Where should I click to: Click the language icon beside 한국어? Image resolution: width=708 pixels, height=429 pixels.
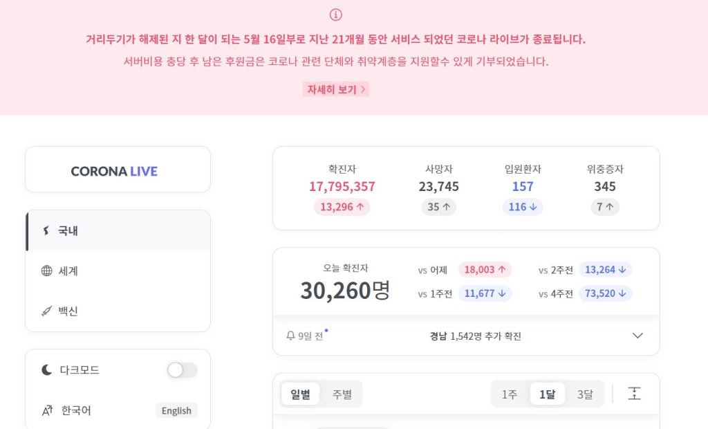pyautogui.click(x=46, y=410)
